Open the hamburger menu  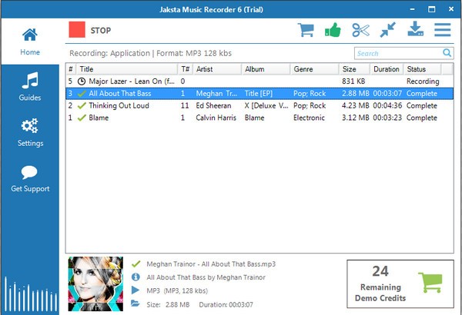(x=442, y=30)
